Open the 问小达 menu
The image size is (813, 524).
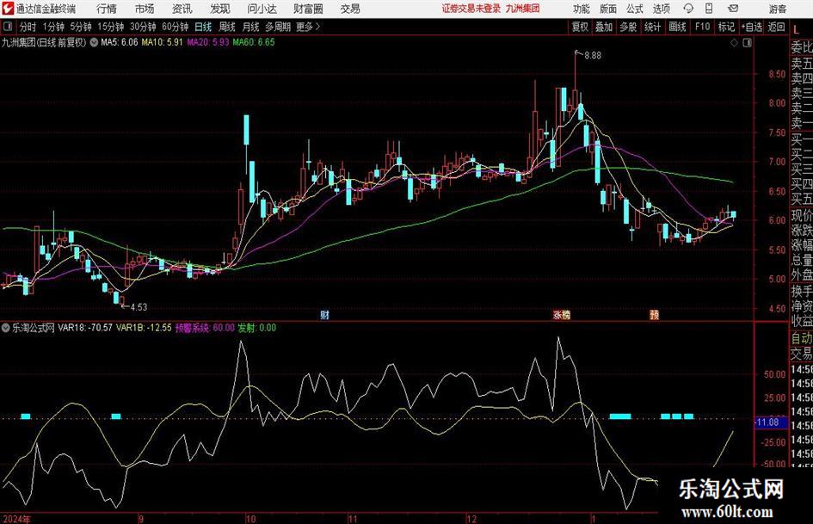click(x=262, y=9)
